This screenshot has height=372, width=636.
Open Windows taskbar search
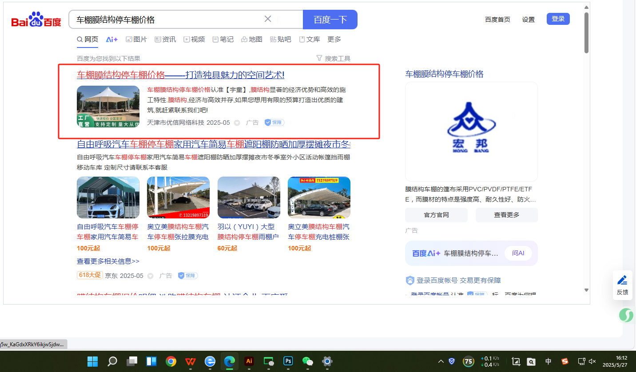tap(112, 361)
